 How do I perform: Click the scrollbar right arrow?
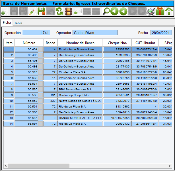[170, 166]
